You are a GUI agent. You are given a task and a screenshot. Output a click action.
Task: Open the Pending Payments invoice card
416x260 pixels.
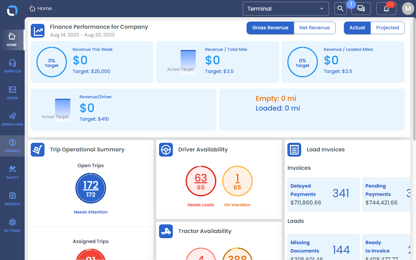(386, 194)
